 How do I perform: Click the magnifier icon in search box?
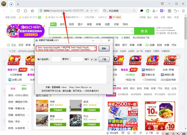point(134,11)
